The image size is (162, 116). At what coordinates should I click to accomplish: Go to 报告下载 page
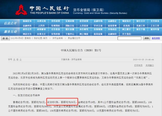click(x=141, y=30)
